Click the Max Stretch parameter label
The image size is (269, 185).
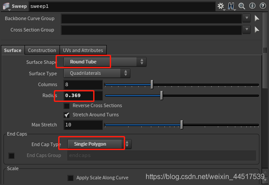[44, 125]
